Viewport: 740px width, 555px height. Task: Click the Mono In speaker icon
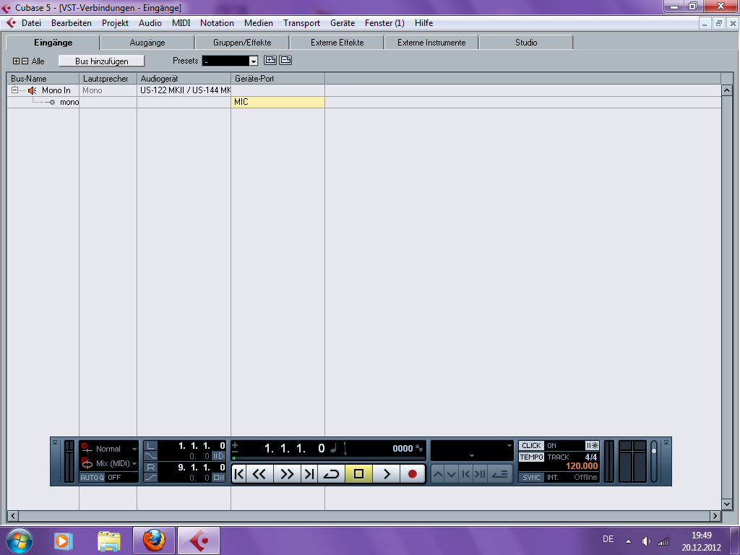tap(32, 90)
